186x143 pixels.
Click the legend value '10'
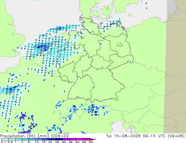click(x=37, y=142)
